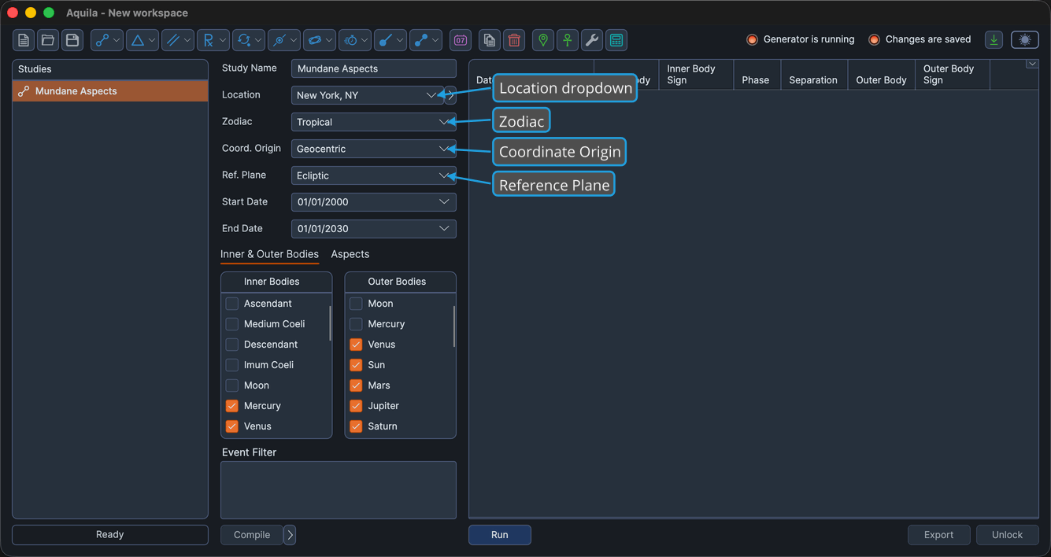The image size is (1051, 557).
Task: Click the parallel lines study icon
Action: (x=178, y=40)
